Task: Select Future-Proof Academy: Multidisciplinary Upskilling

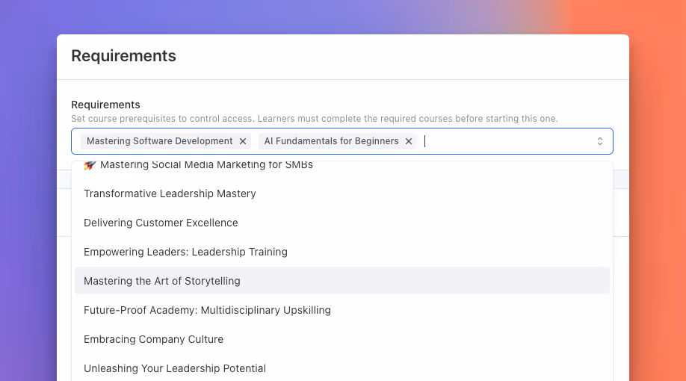Action: [342, 310]
